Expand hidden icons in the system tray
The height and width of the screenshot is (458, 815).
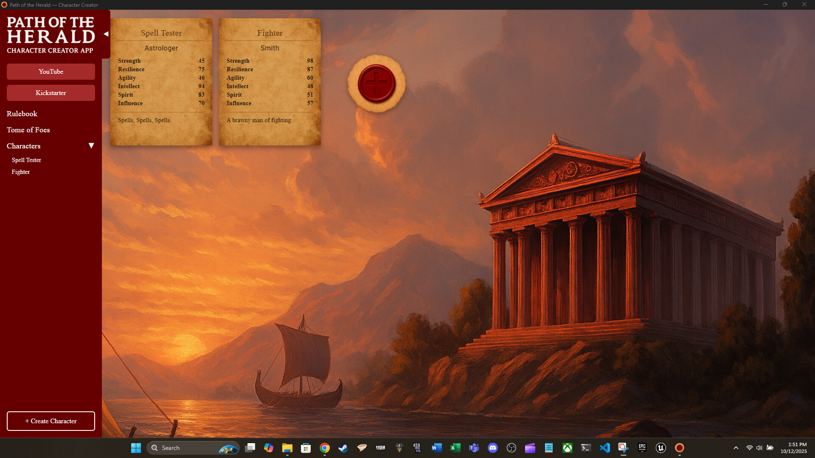pos(735,447)
